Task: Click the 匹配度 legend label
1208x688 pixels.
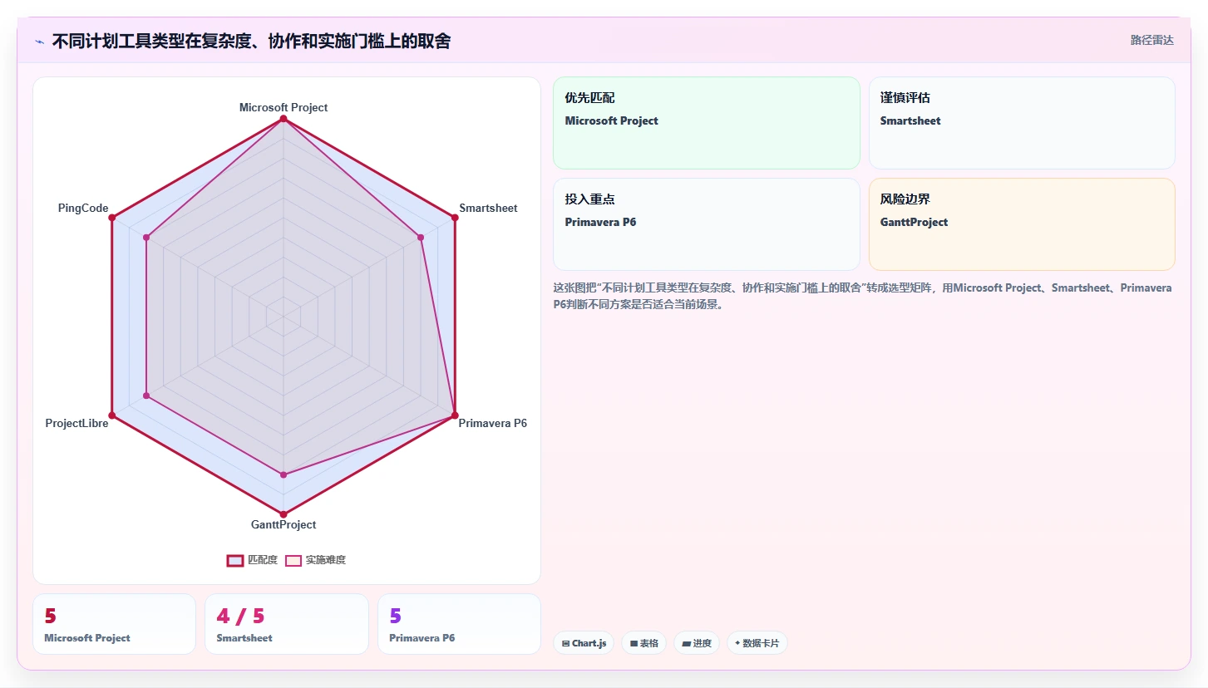Action: point(263,560)
